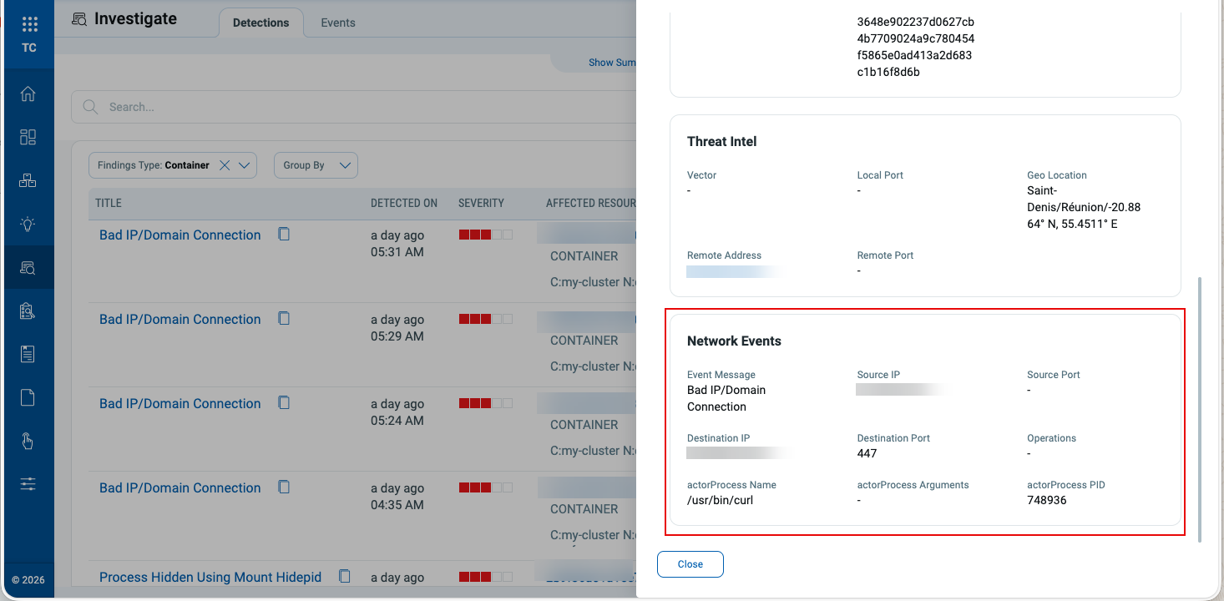
Task: Open the Bad IP/Domain Connection detected 05:31 AM
Action: tap(180, 235)
